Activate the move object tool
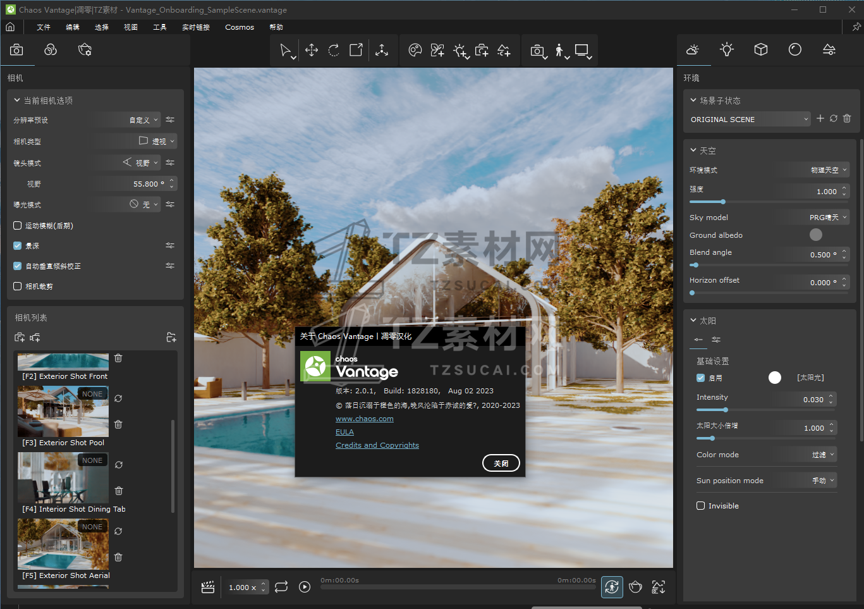This screenshot has width=864, height=609. [312, 50]
